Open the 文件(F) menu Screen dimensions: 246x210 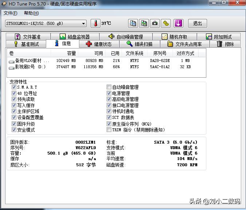coord(10,13)
